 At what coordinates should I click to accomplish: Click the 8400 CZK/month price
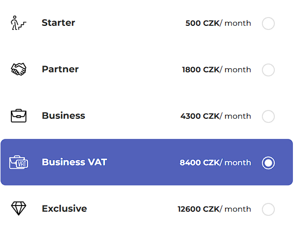(x=215, y=163)
